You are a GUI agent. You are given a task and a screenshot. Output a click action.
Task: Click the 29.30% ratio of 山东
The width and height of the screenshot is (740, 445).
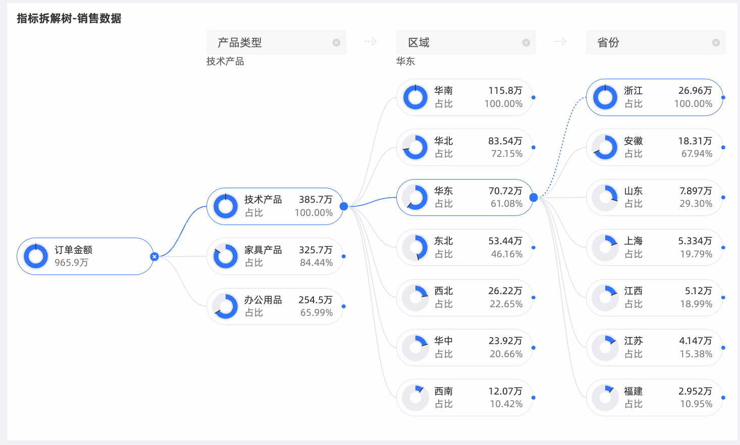(x=696, y=204)
